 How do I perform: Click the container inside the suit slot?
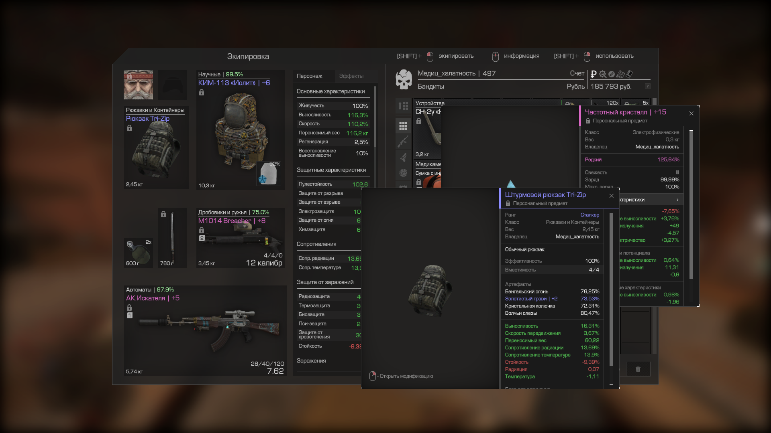269,173
